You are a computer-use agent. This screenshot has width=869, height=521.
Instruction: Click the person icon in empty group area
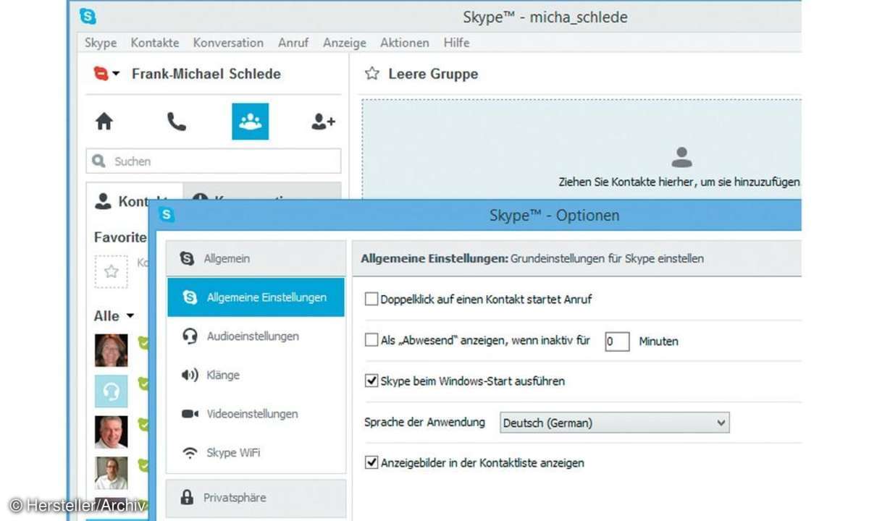tap(681, 157)
